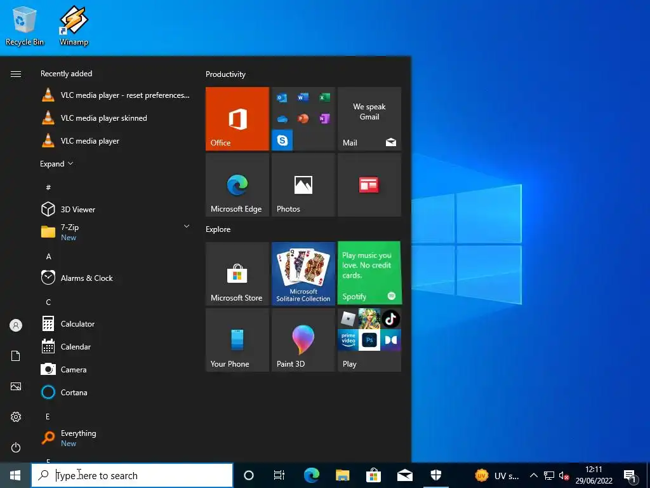Open the Recycle Bin desktop icon

(x=25, y=25)
